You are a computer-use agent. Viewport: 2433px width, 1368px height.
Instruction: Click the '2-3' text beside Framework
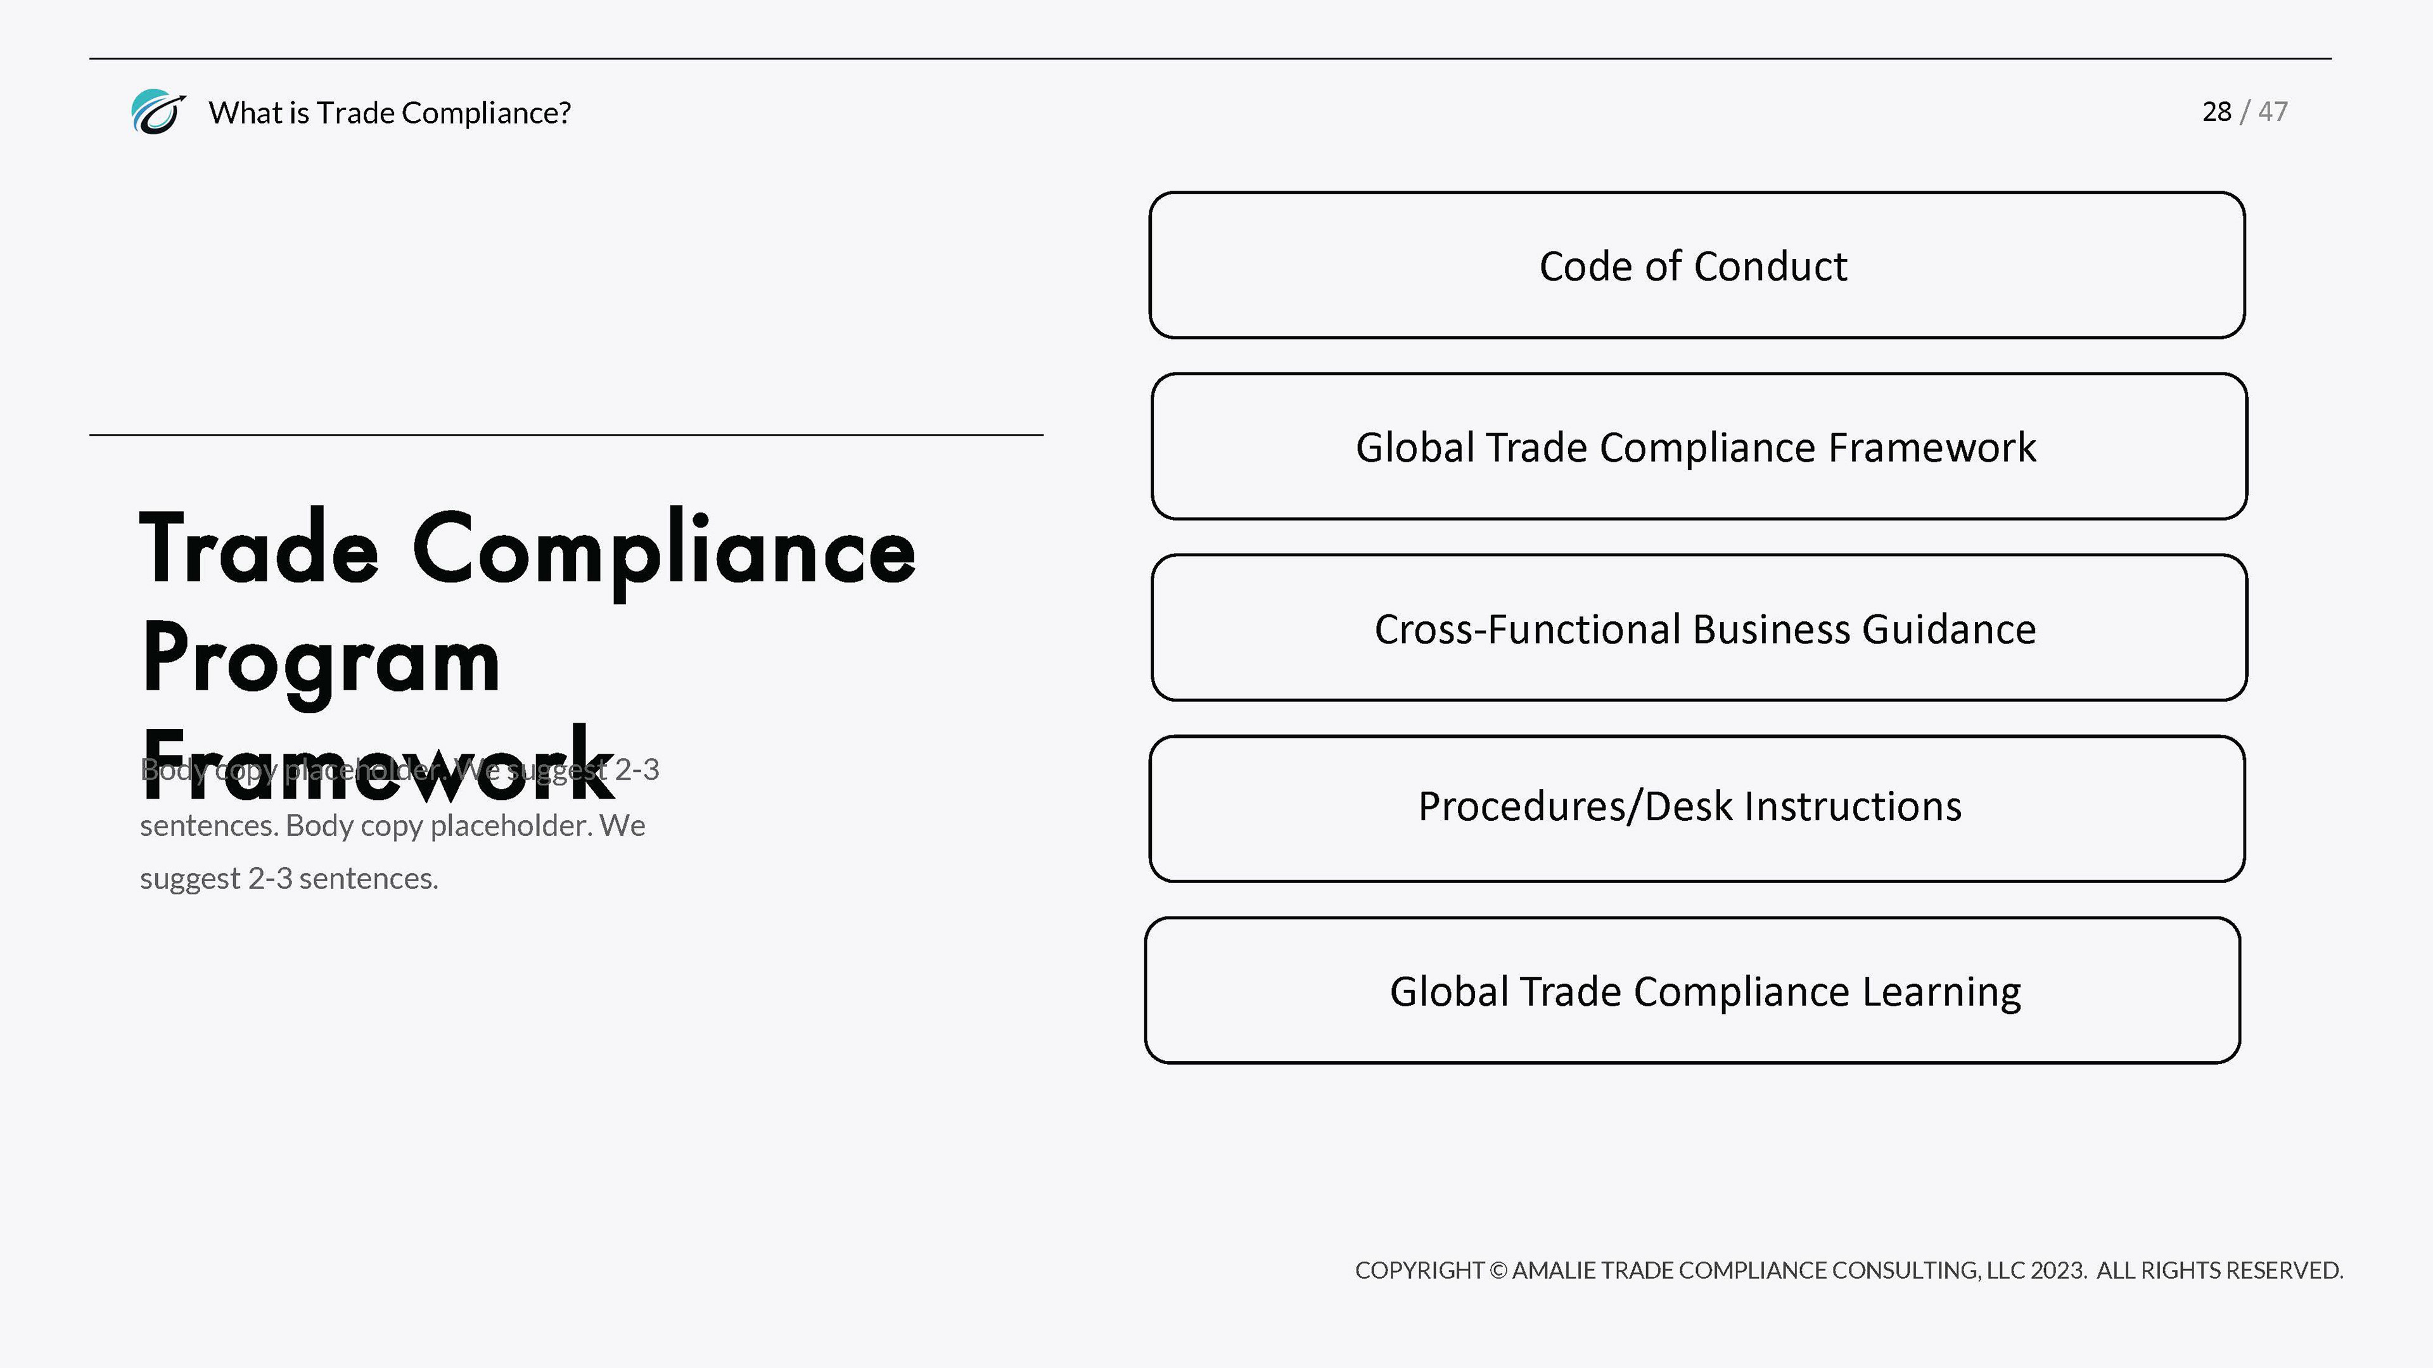[x=637, y=769]
